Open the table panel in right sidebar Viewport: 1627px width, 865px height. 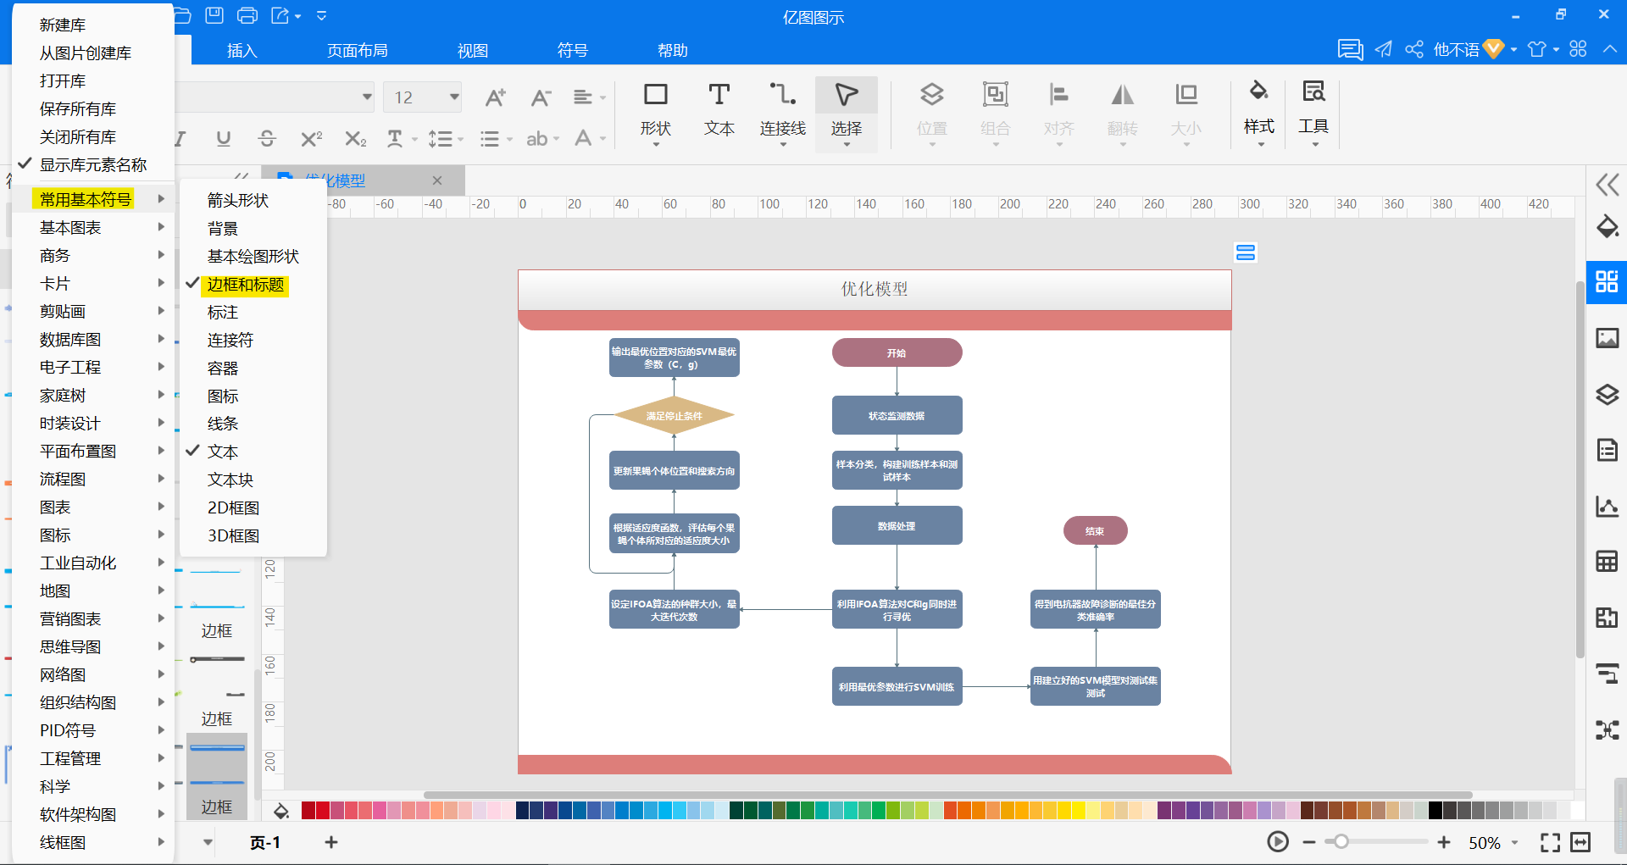click(1607, 561)
